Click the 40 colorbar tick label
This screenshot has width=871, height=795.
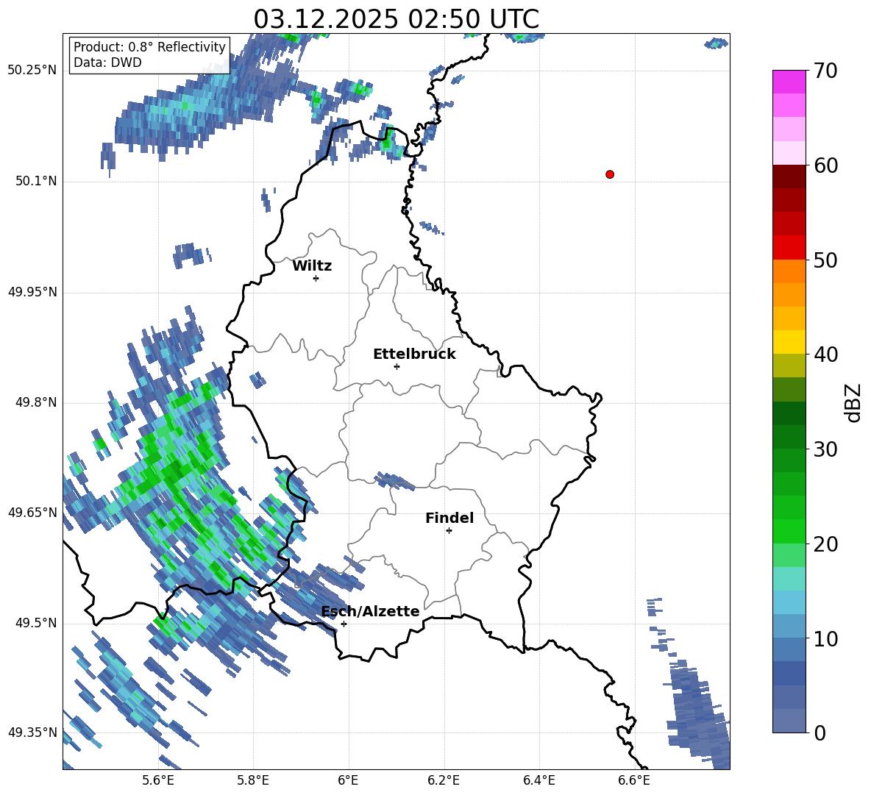[825, 354]
